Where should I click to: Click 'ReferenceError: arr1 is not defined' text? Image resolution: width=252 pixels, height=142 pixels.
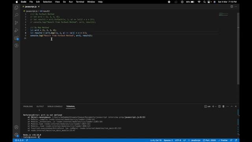(43, 115)
